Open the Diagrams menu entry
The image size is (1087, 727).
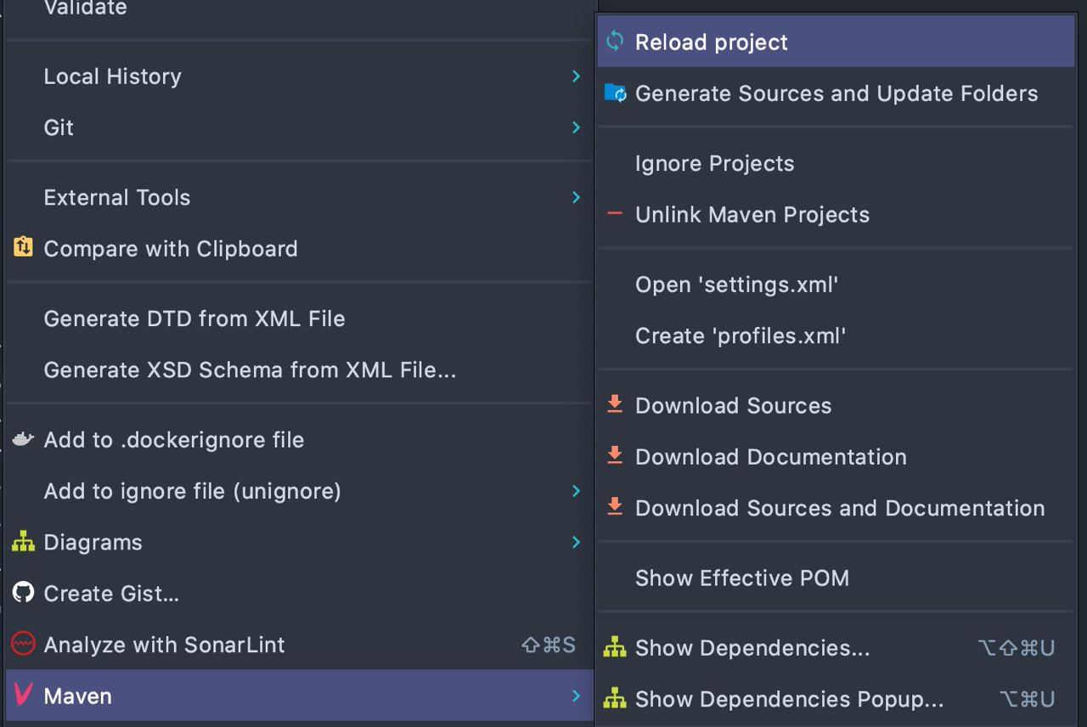pos(300,542)
